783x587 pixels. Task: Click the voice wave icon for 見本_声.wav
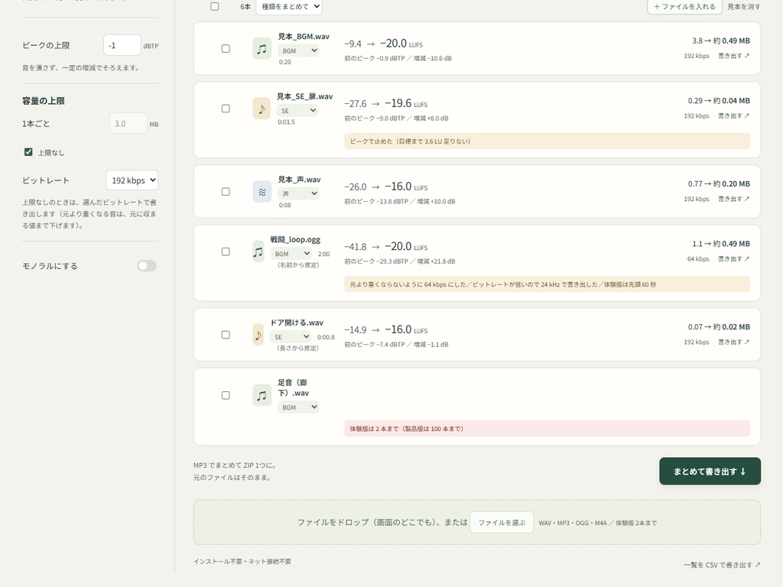[262, 192]
